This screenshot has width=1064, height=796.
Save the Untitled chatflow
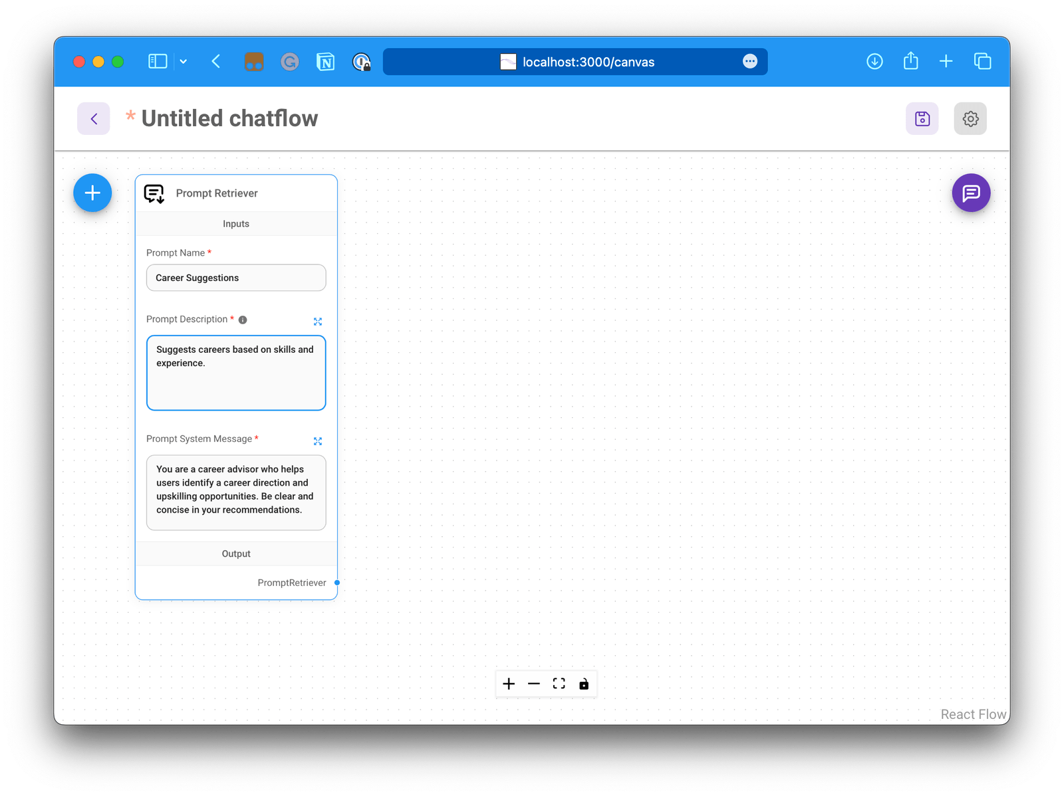click(922, 118)
